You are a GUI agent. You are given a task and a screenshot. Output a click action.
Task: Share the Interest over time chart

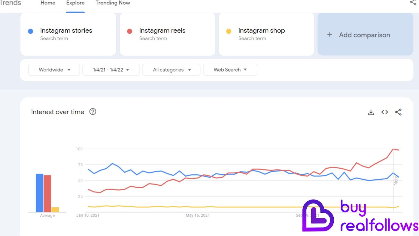tap(398, 112)
